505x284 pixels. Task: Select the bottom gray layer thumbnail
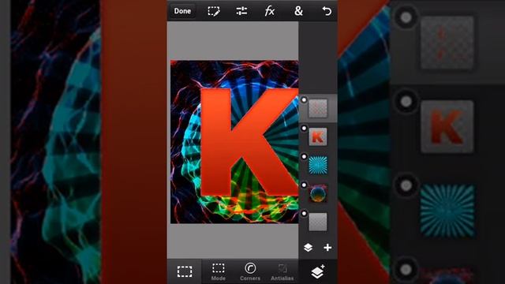[318, 222]
